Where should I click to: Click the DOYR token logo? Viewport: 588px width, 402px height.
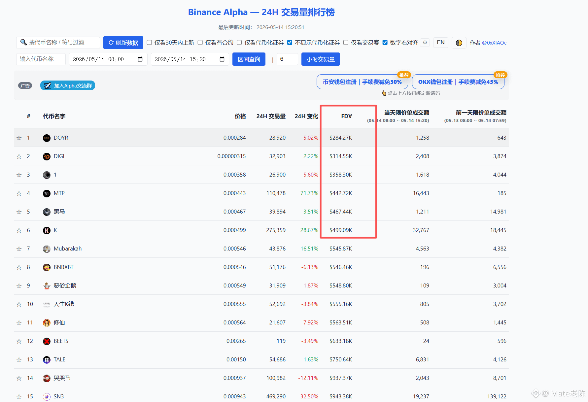47,138
